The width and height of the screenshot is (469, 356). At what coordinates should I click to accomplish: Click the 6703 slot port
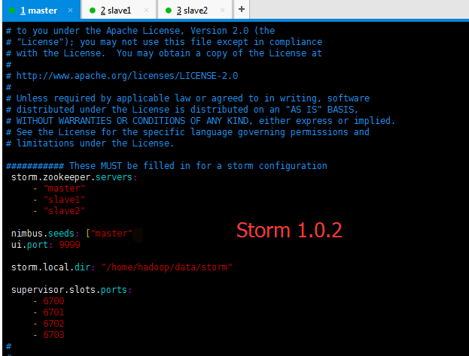(53, 335)
